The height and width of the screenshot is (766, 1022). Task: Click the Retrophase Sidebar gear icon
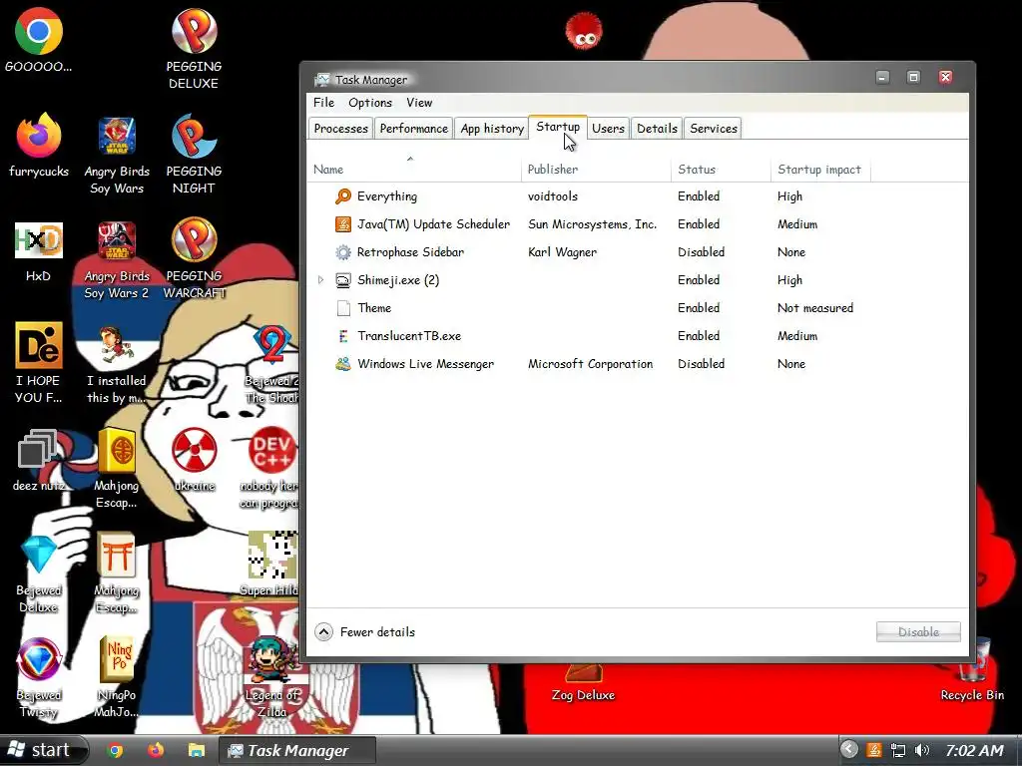343,252
